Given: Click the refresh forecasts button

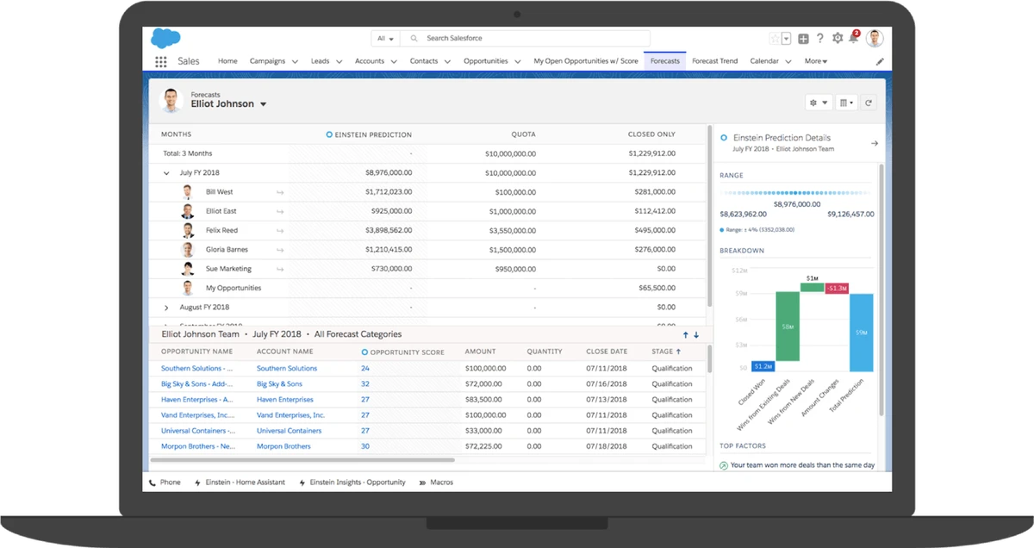Looking at the screenshot, I should click(x=869, y=103).
